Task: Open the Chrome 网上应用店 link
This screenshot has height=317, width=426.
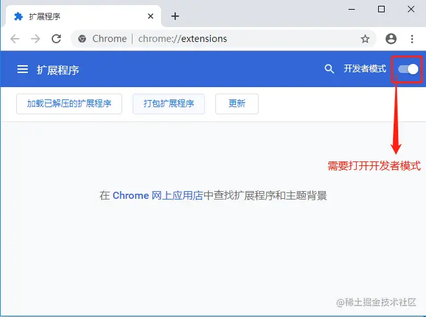Action: coord(158,196)
